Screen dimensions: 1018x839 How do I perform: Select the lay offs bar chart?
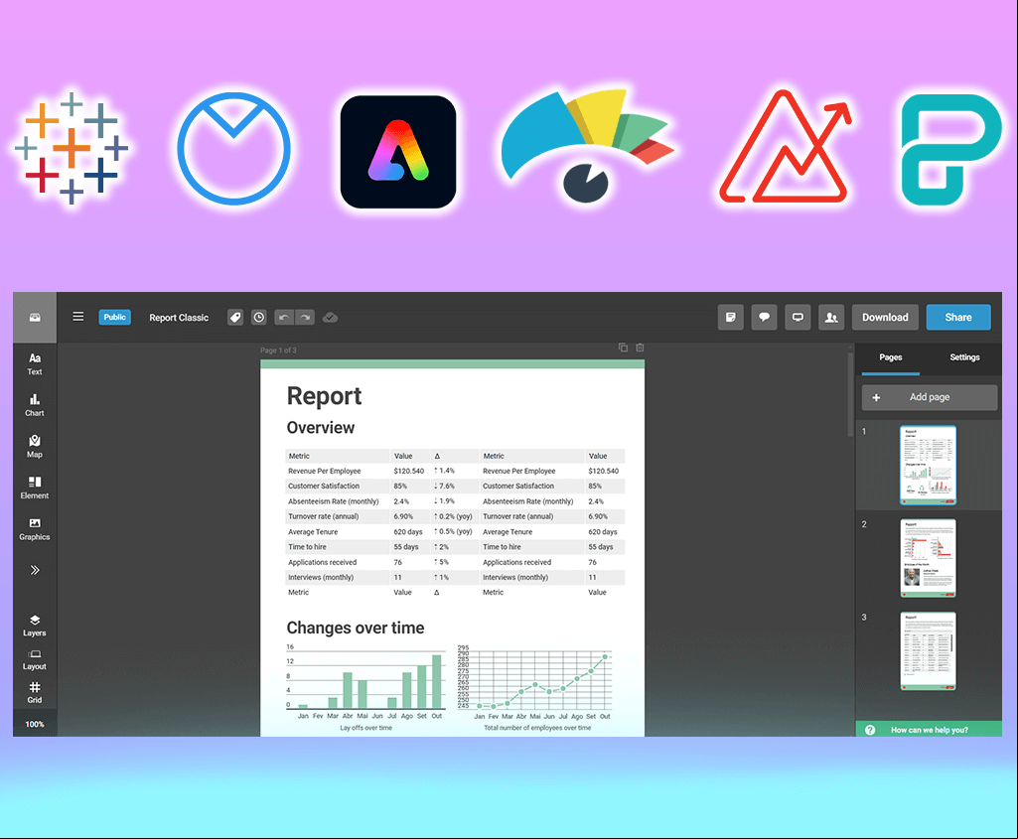(x=366, y=681)
